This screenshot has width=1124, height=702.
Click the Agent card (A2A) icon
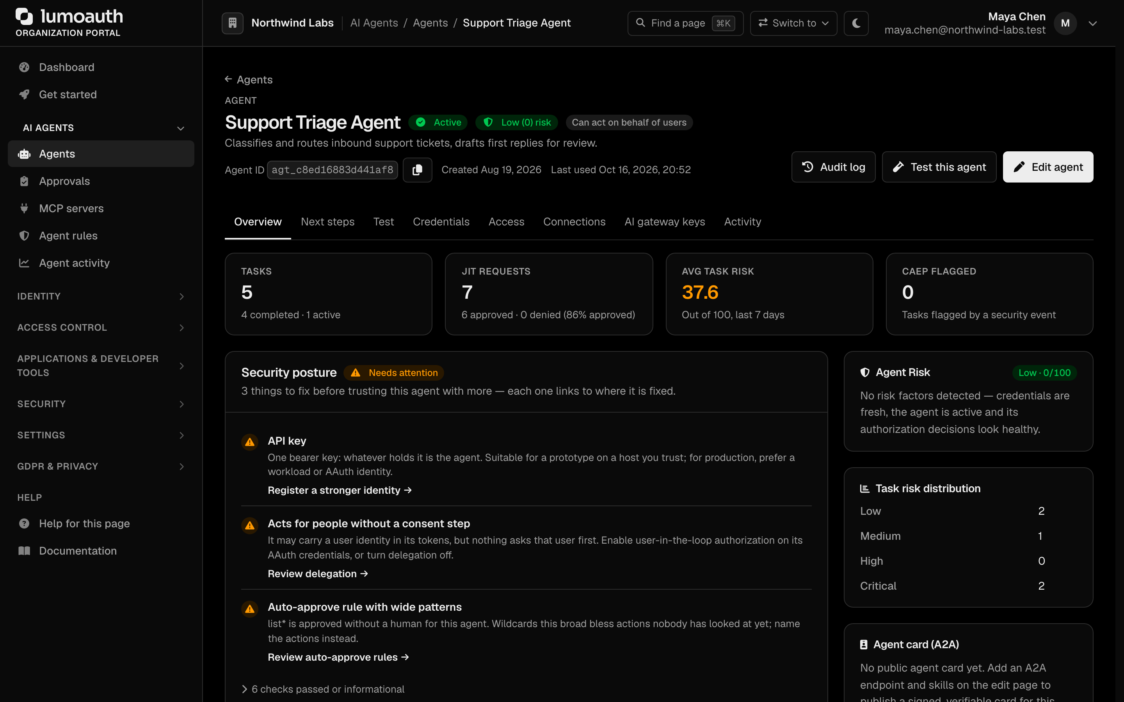[863, 644]
